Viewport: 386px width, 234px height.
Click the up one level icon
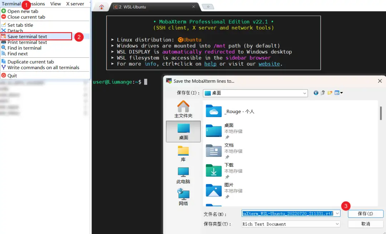(323, 93)
